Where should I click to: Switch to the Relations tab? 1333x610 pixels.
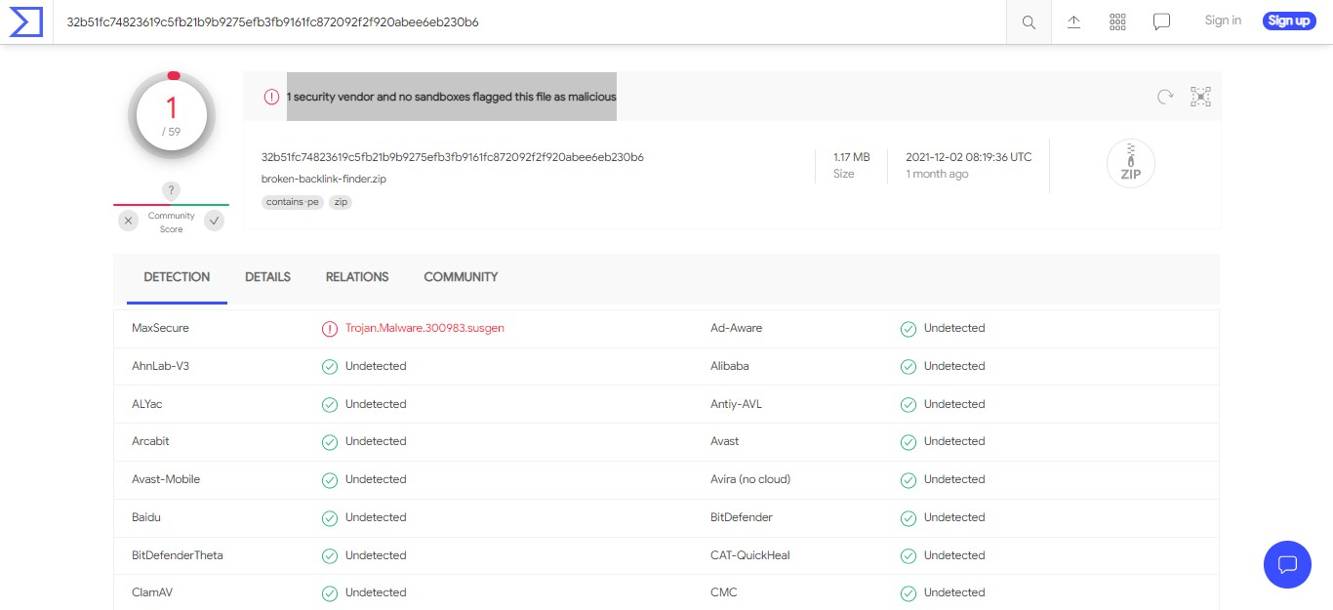(357, 277)
